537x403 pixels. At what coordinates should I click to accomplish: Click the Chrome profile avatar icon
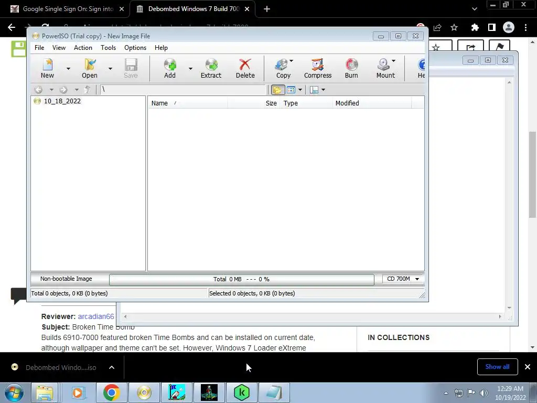click(509, 27)
